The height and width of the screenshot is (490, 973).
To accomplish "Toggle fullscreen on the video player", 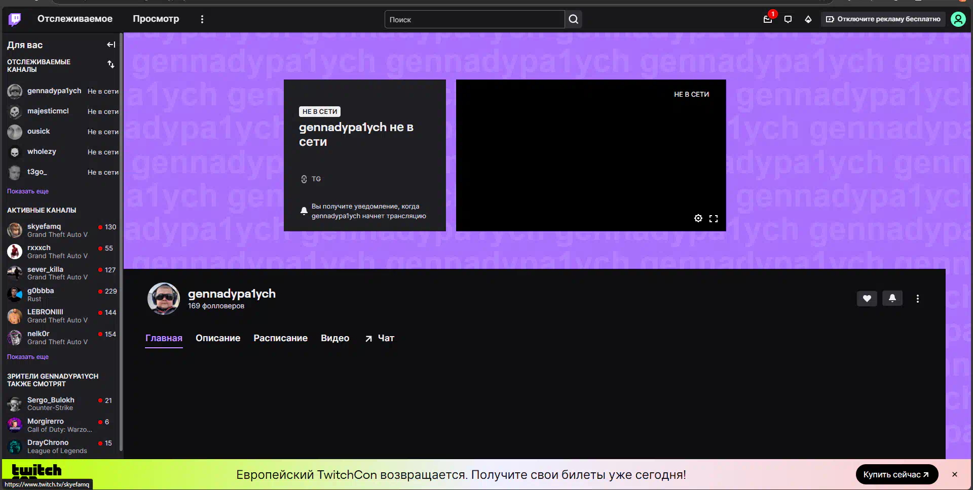I will [x=714, y=218].
